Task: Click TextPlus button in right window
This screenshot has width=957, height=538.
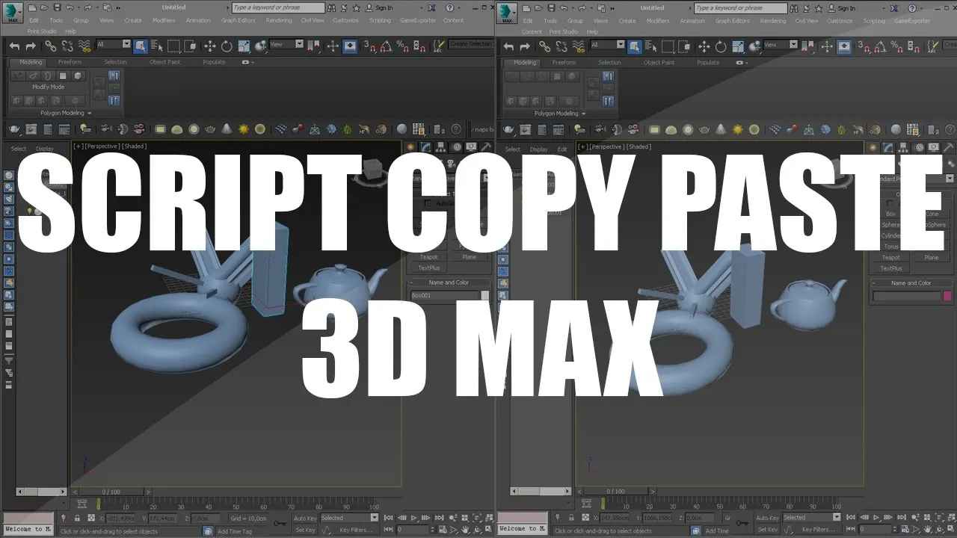Action: click(x=891, y=268)
